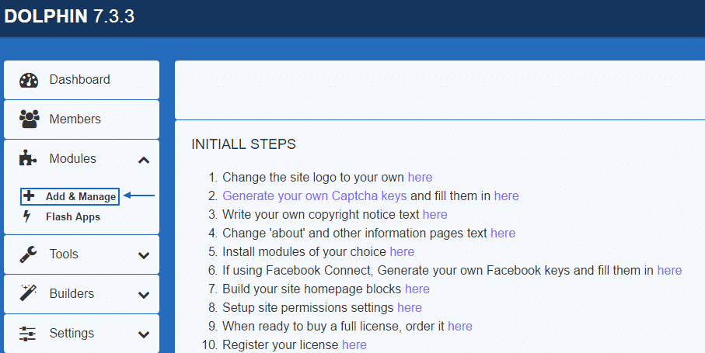Expand the Settings menu chevron
Viewport: 705px width, 353px height.
pos(144,334)
